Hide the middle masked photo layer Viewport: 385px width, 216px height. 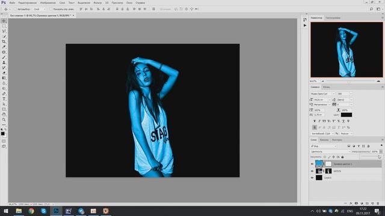[312, 171]
